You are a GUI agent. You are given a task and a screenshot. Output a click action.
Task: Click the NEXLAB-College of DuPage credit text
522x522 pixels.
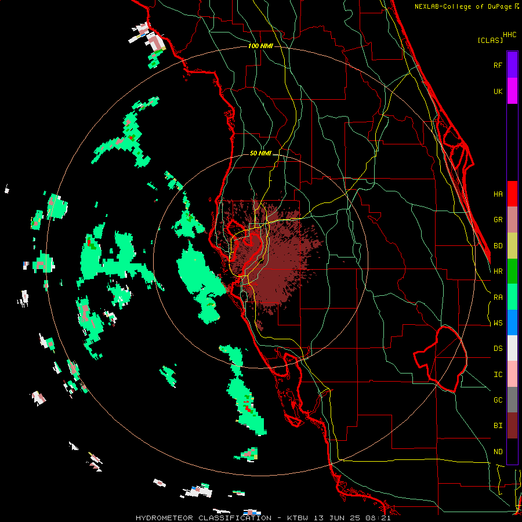463,6
